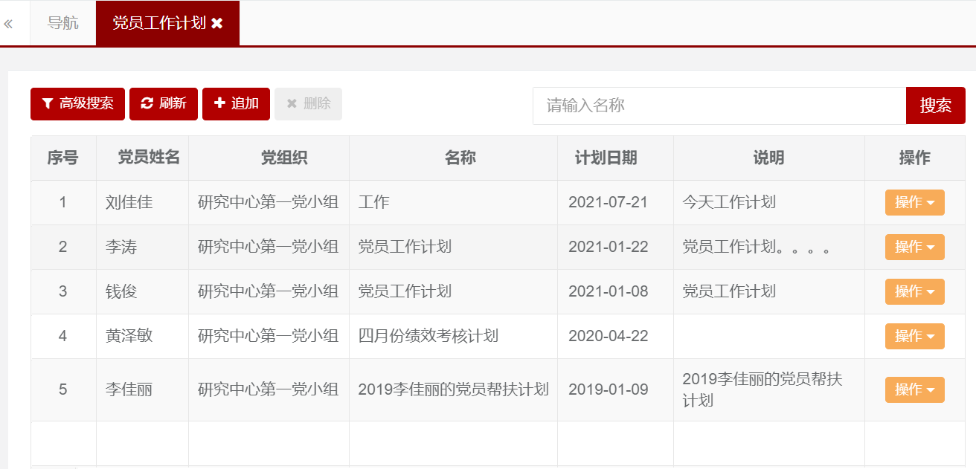Open 高级搜索 advanced search
The height and width of the screenshot is (469, 976).
[x=77, y=103]
